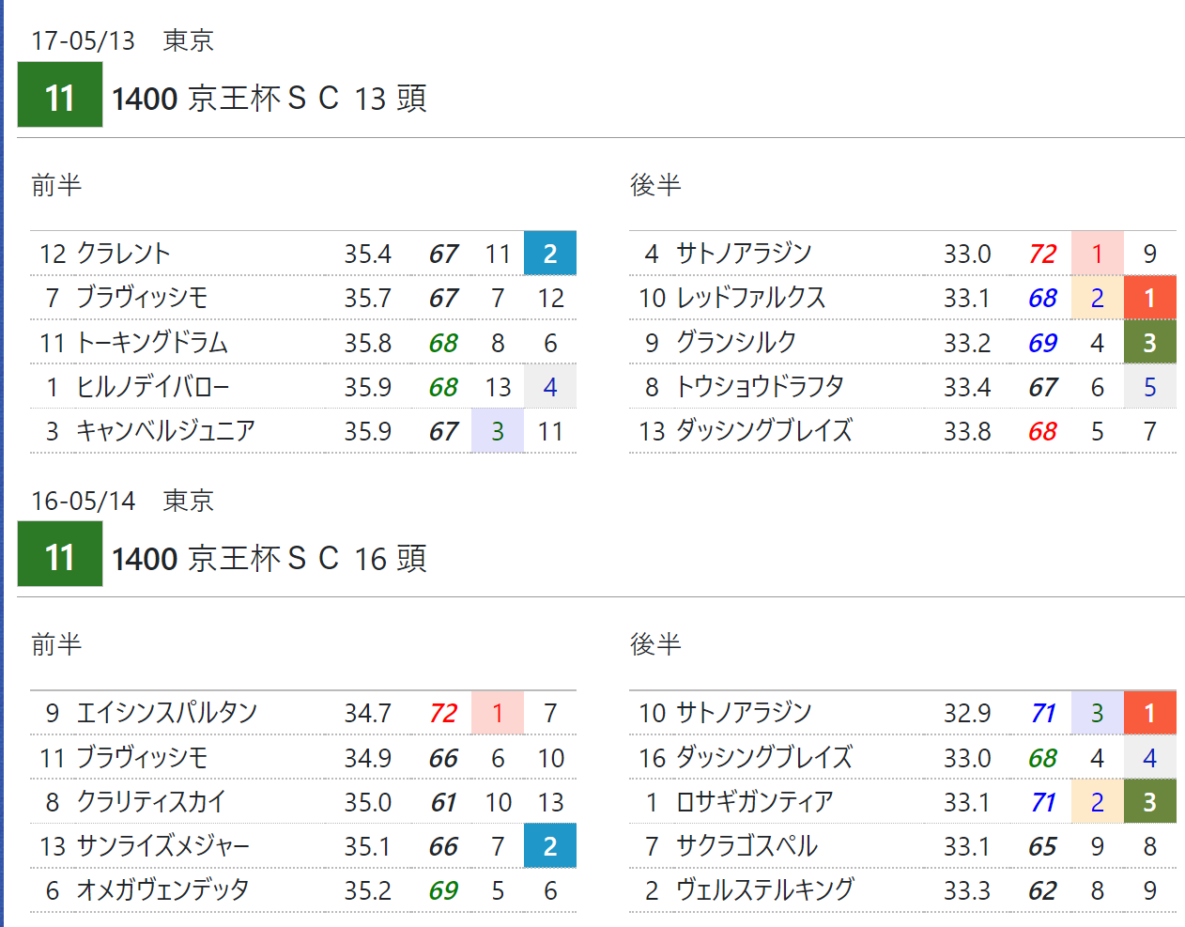Screen dimensions: 1185x927
Task: Click green race 11 badge for 16-05/14
Action: click(x=59, y=555)
